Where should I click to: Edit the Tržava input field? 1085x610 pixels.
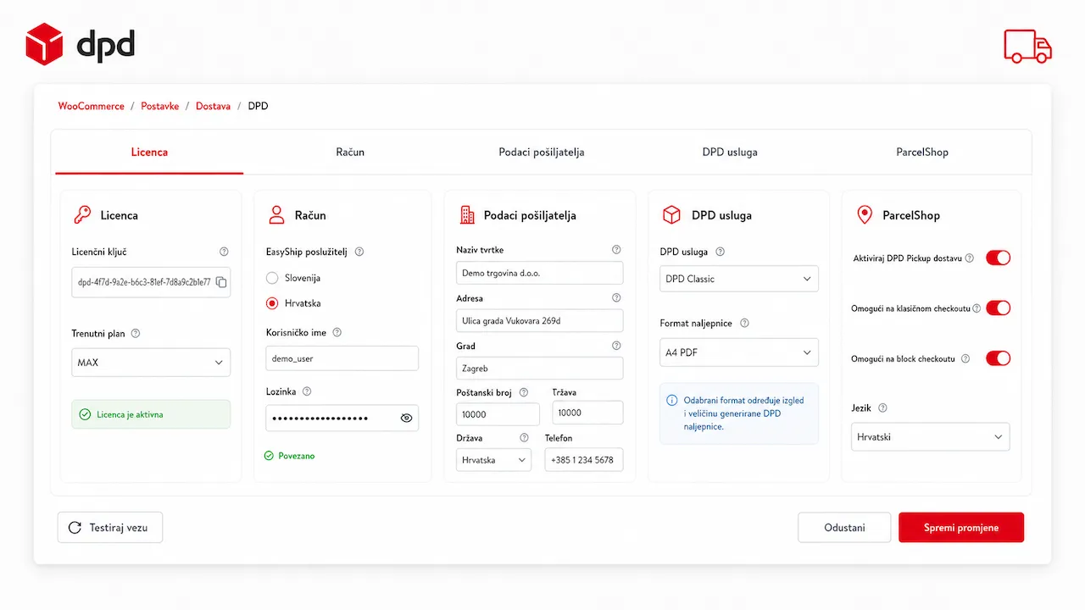(x=587, y=413)
